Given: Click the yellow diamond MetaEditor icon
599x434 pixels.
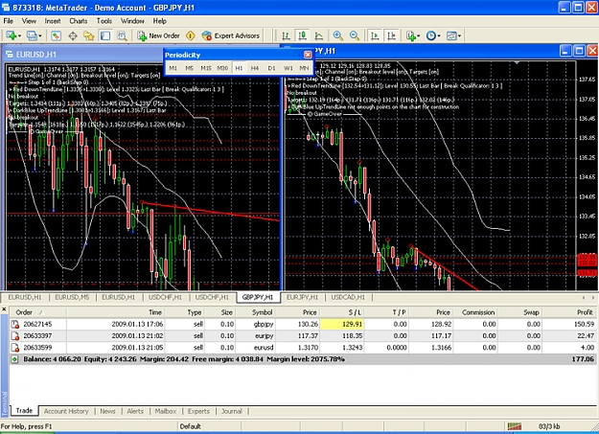Looking at the screenshot, I should point(190,35).
